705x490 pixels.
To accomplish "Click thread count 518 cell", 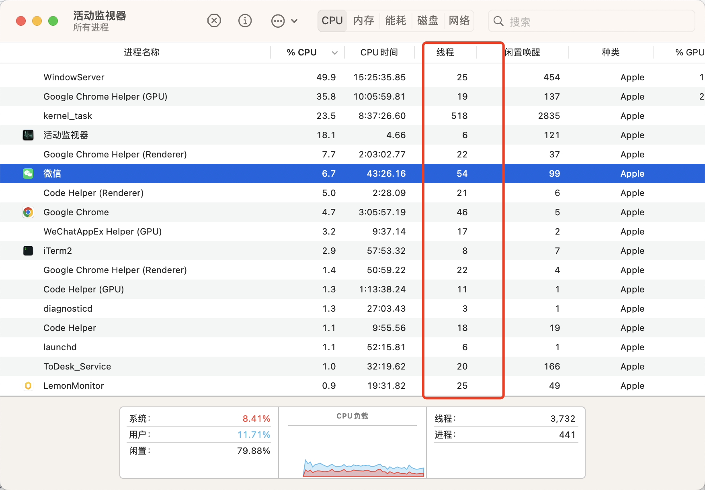I will tap(459, 116).
